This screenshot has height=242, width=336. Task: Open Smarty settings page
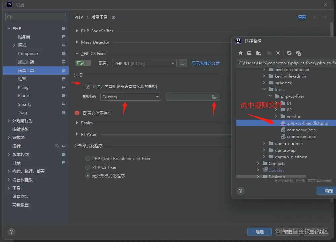[x=25, y=104]
